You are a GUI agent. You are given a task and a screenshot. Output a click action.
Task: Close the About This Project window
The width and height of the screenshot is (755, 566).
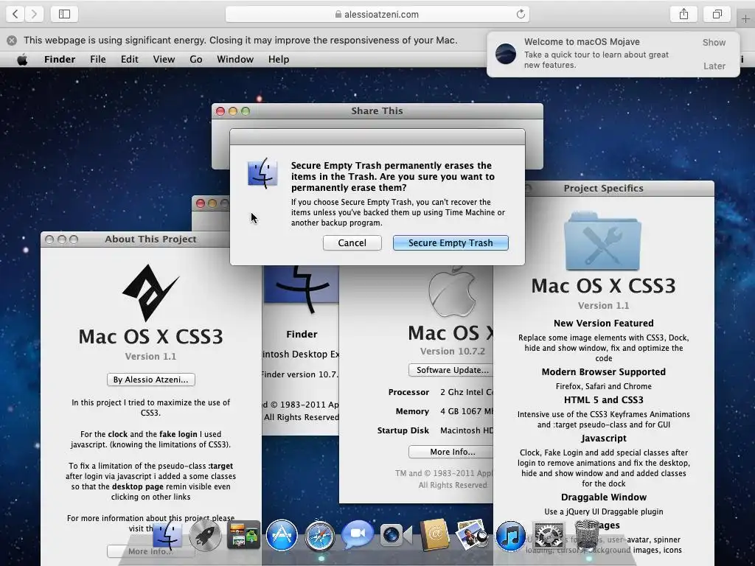(49, 240)
